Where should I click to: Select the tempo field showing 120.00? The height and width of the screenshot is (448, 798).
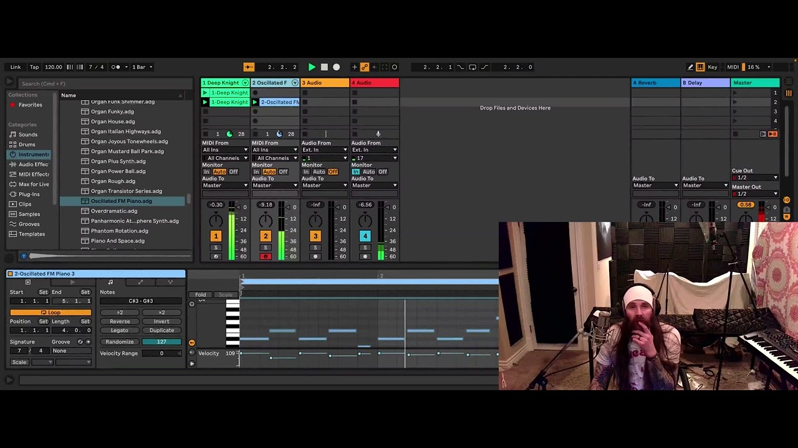tap(54, 67)
